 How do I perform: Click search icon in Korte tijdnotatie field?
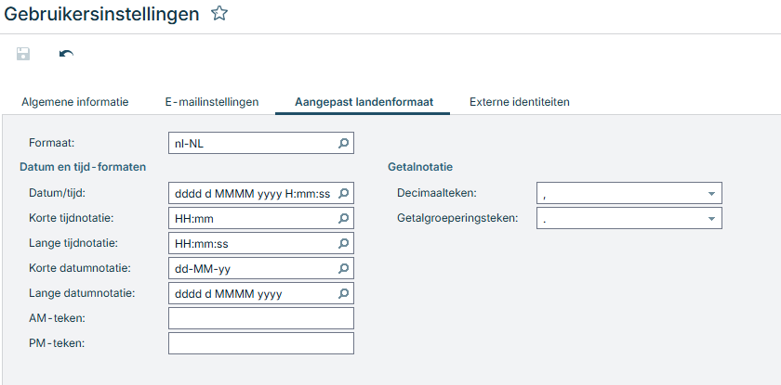(343, 218)
